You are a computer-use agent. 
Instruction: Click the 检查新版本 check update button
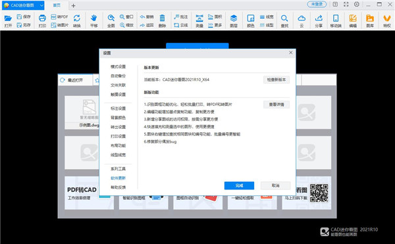276,80
